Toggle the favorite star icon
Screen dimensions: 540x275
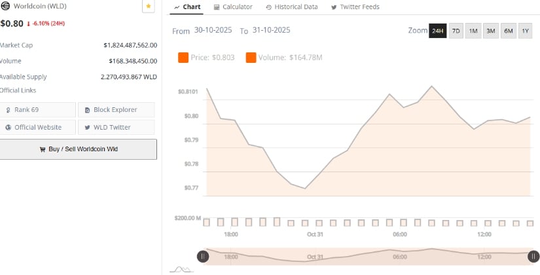(x=149, y=6)
